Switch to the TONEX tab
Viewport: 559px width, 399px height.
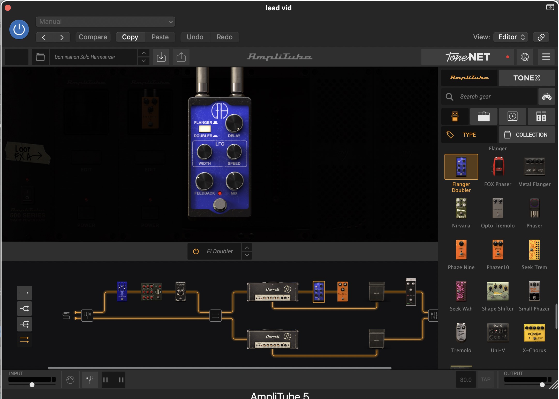(x=526, y=78)
